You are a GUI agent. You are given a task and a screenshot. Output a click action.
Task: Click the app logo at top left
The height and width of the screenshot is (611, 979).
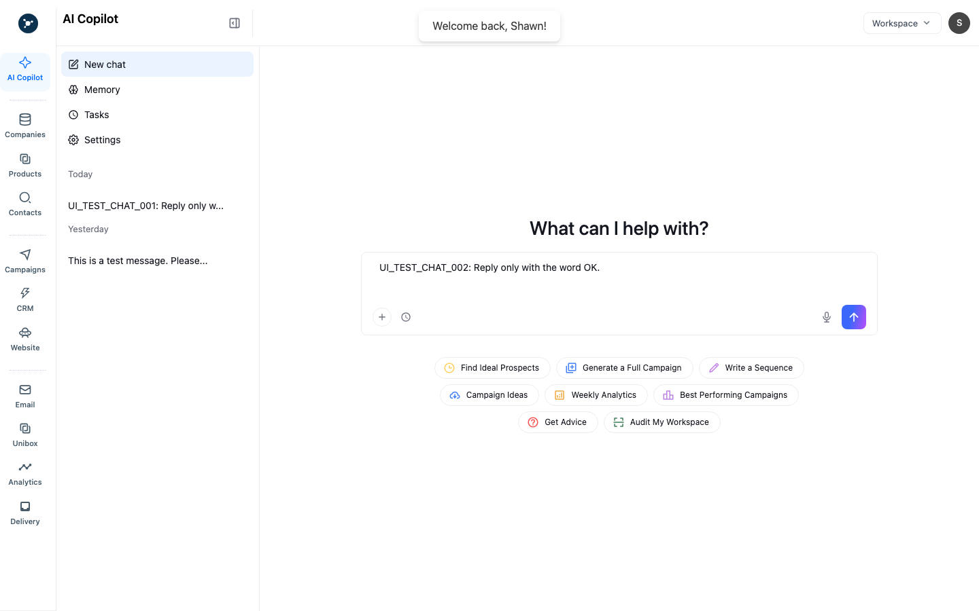(x=28, y=23)
